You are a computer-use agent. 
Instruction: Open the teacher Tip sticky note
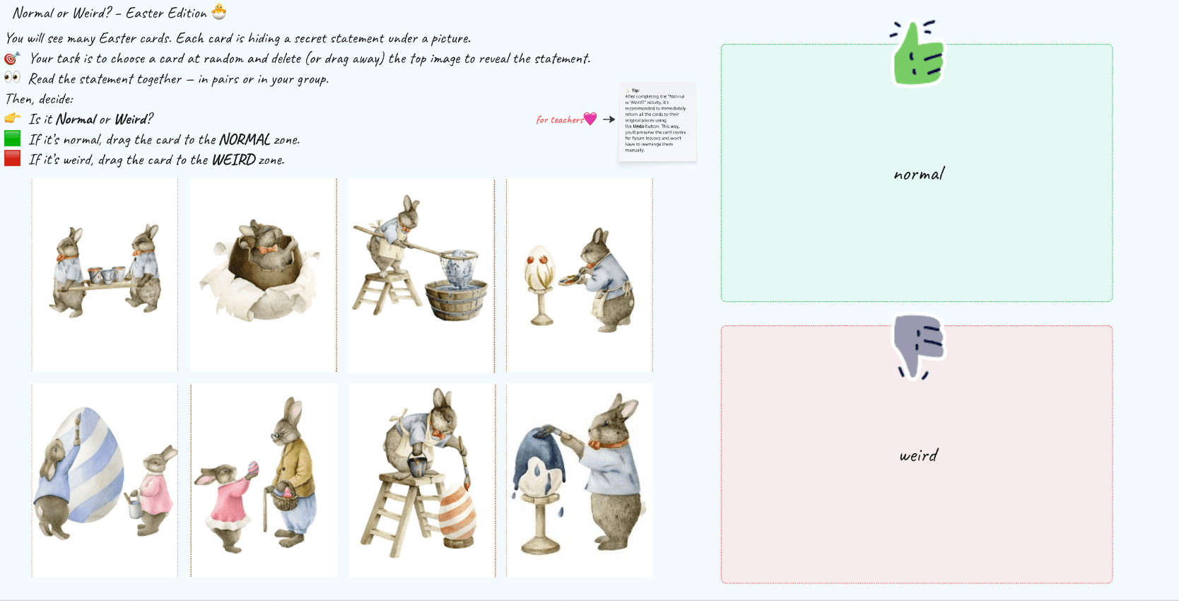click(x=657, y=122)
